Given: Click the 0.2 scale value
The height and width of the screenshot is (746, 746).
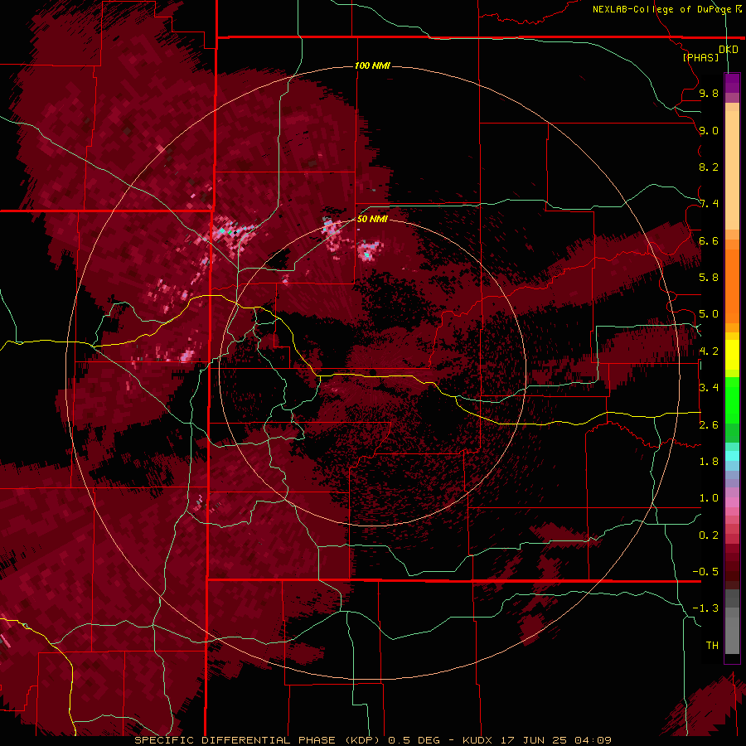Looking at the screenshot, I should click(x=709, y=535).
